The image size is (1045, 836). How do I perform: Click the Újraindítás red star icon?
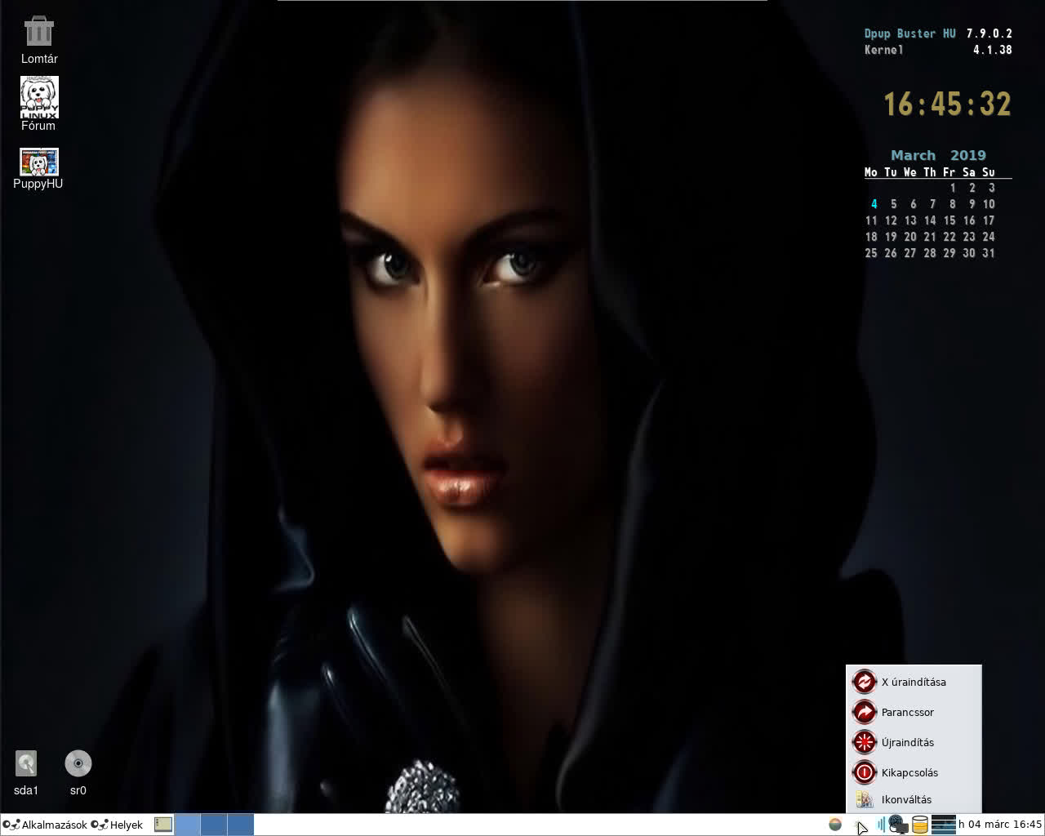[864, 742]
